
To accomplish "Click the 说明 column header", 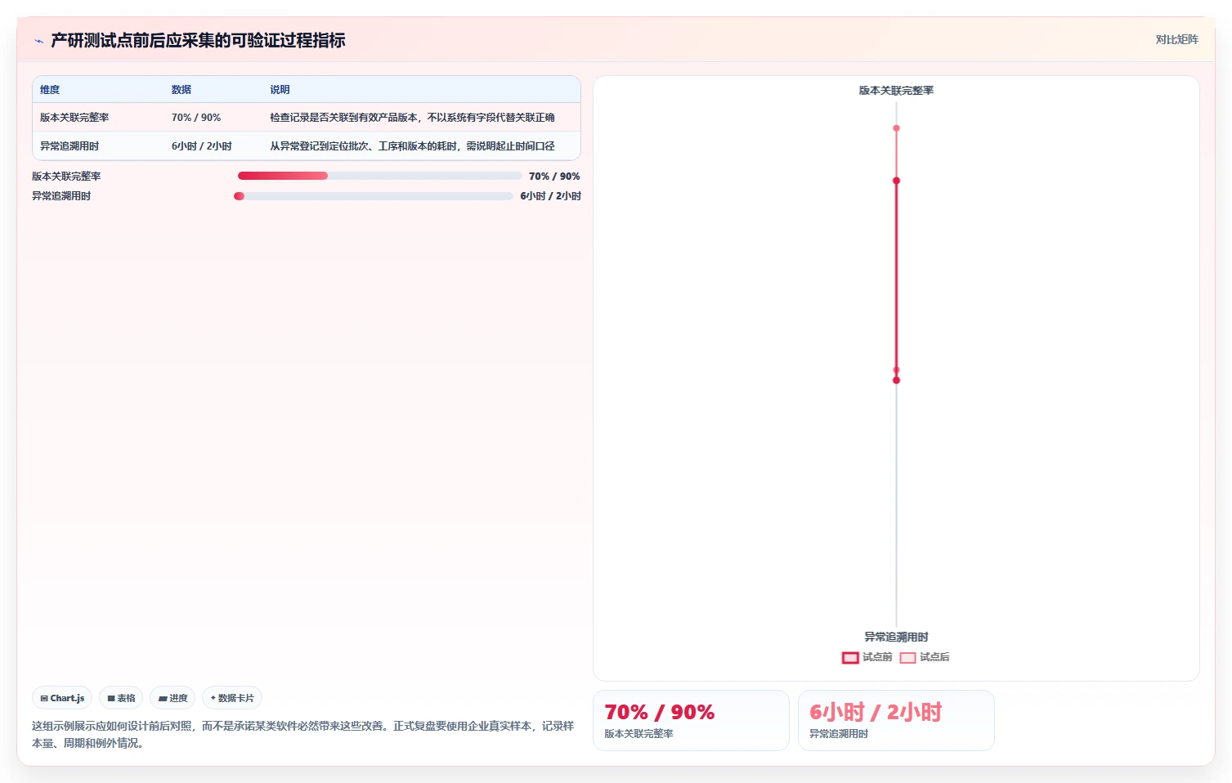I will (x=280, y=90).
